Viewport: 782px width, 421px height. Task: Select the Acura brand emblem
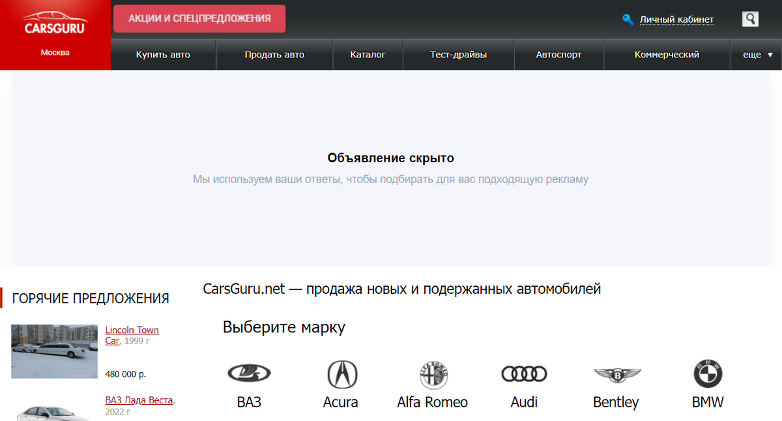point(340,374)
